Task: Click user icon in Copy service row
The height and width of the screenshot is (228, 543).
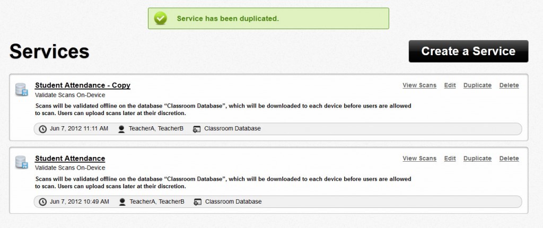Action: click(121, 129)
